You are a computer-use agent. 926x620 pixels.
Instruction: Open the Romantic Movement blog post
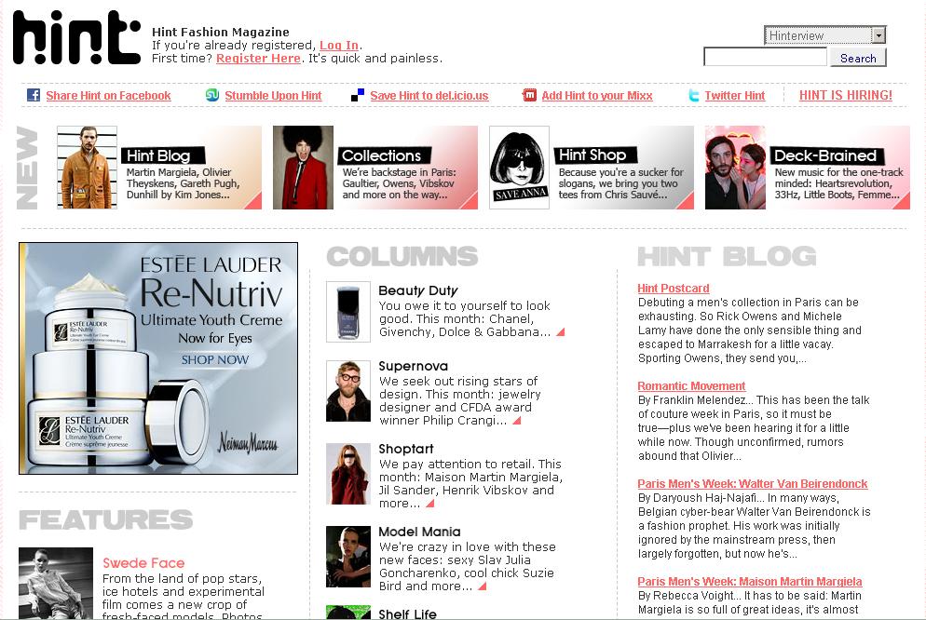coord(691,386)
